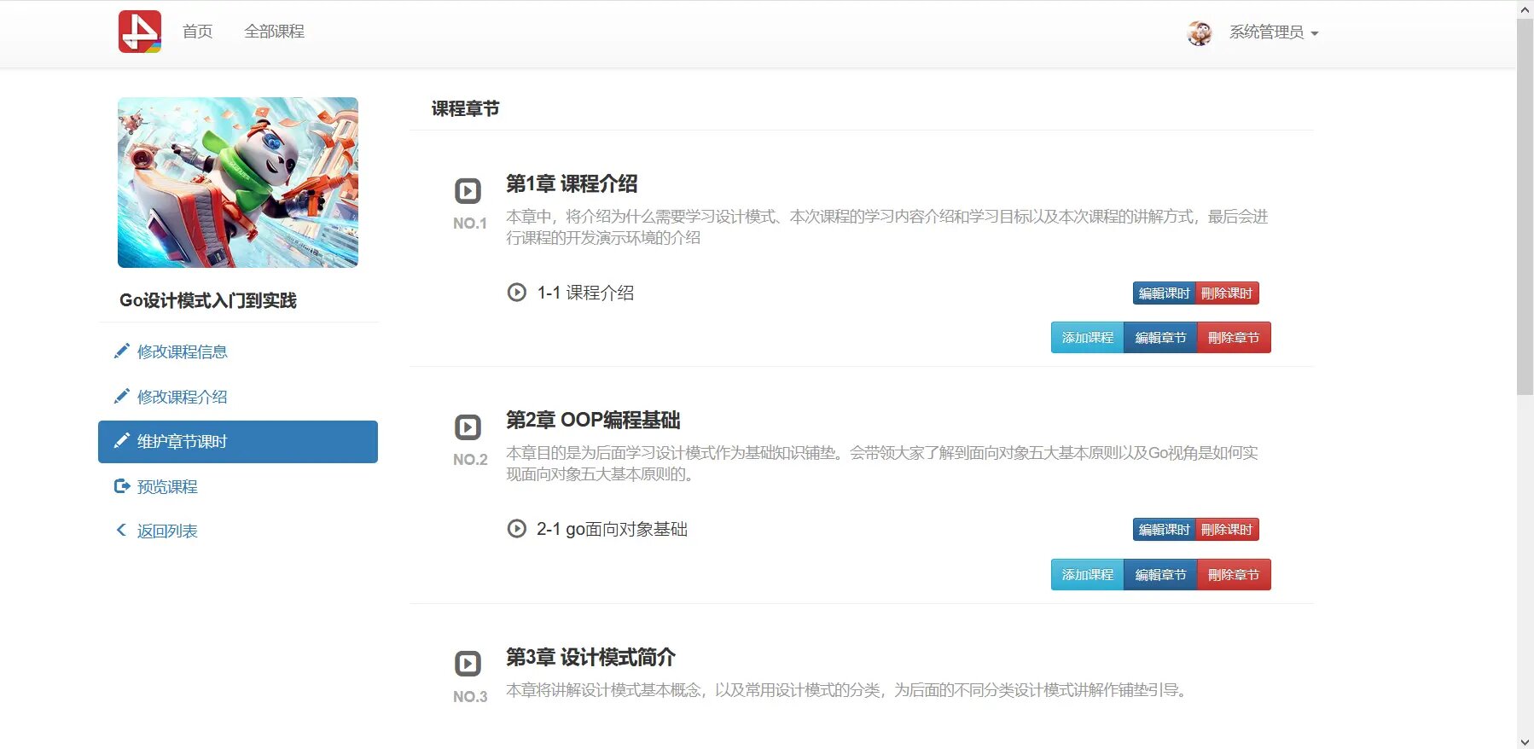Click 编辑章节 under chapter 1
This screenshot has height=749, width=1534.
click(1160, 338)
